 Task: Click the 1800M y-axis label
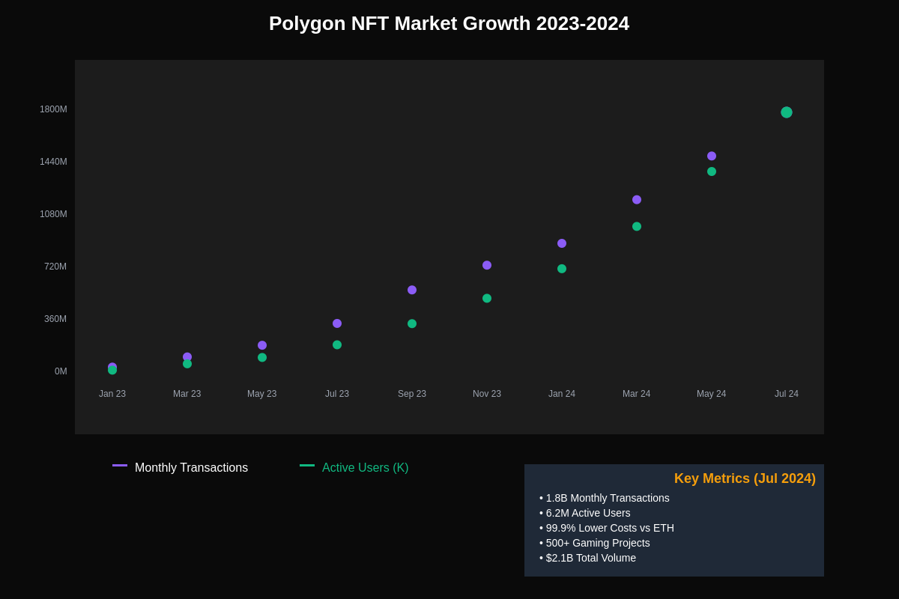[x=53, y=109]
